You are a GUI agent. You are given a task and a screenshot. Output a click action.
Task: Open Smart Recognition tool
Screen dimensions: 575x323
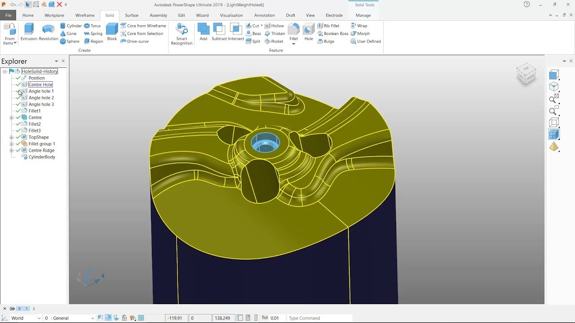[181, 35]
